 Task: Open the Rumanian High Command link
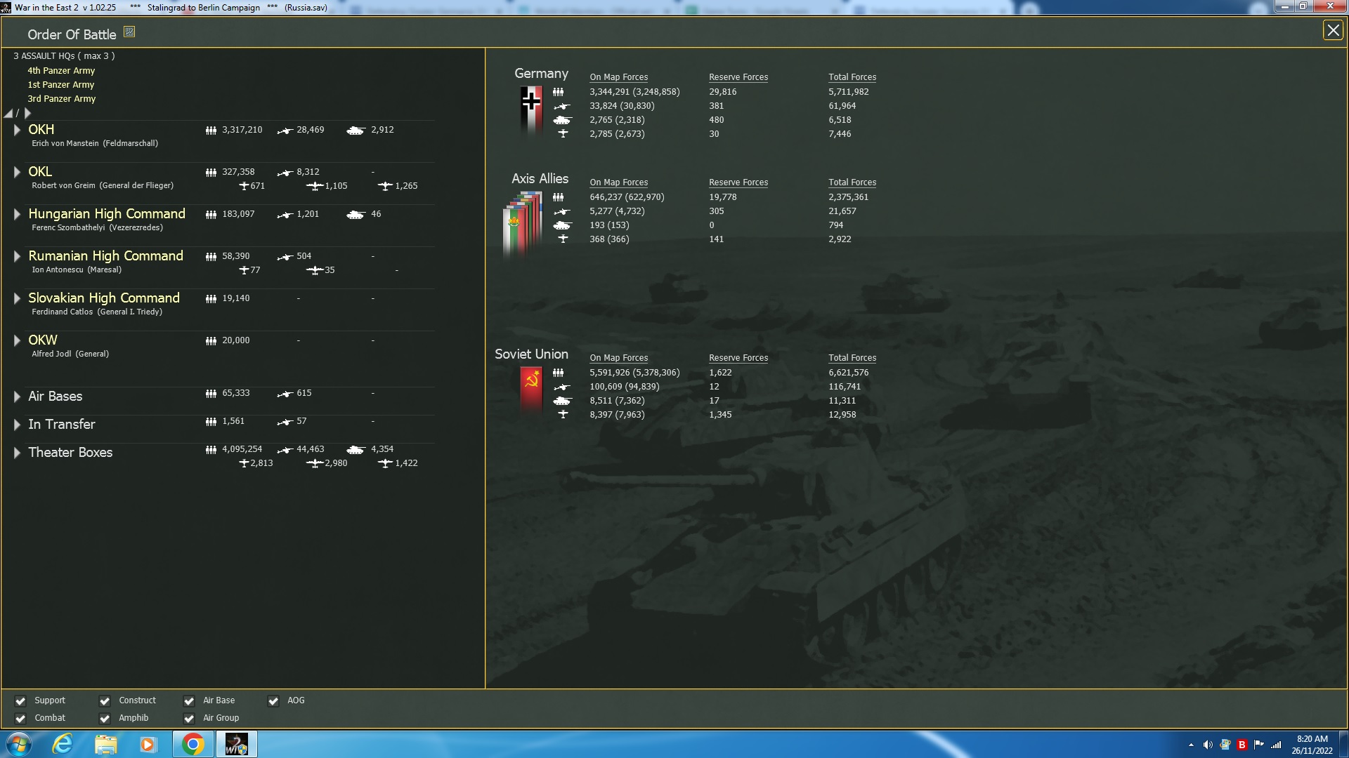point(105,256)
